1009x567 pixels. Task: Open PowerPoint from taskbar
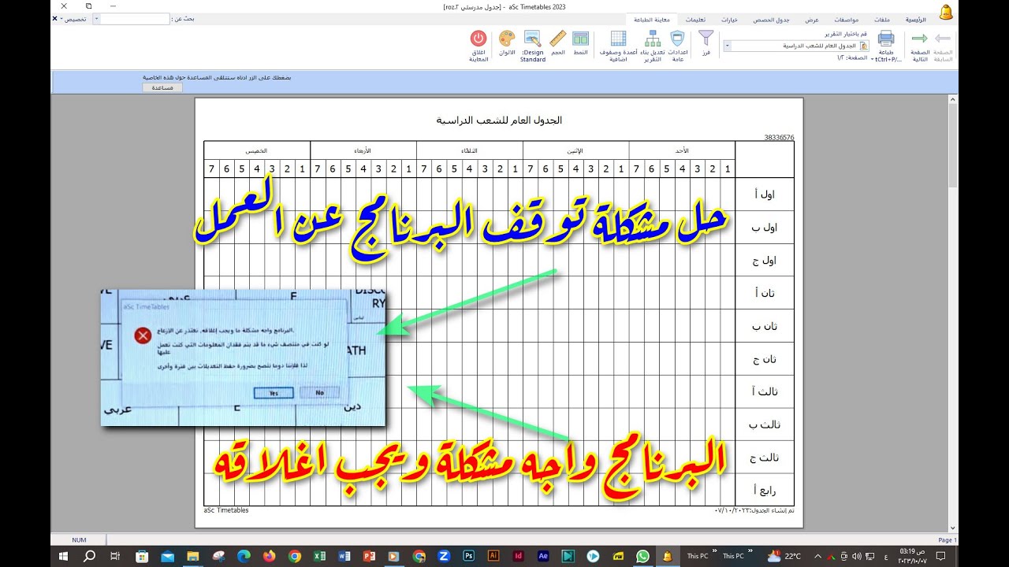pos(368,556)
